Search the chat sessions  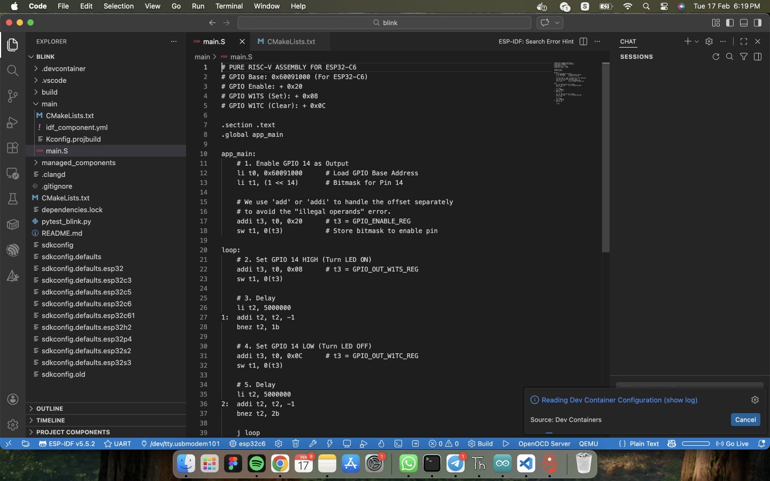pyautogui.click(x=730, y=57)
